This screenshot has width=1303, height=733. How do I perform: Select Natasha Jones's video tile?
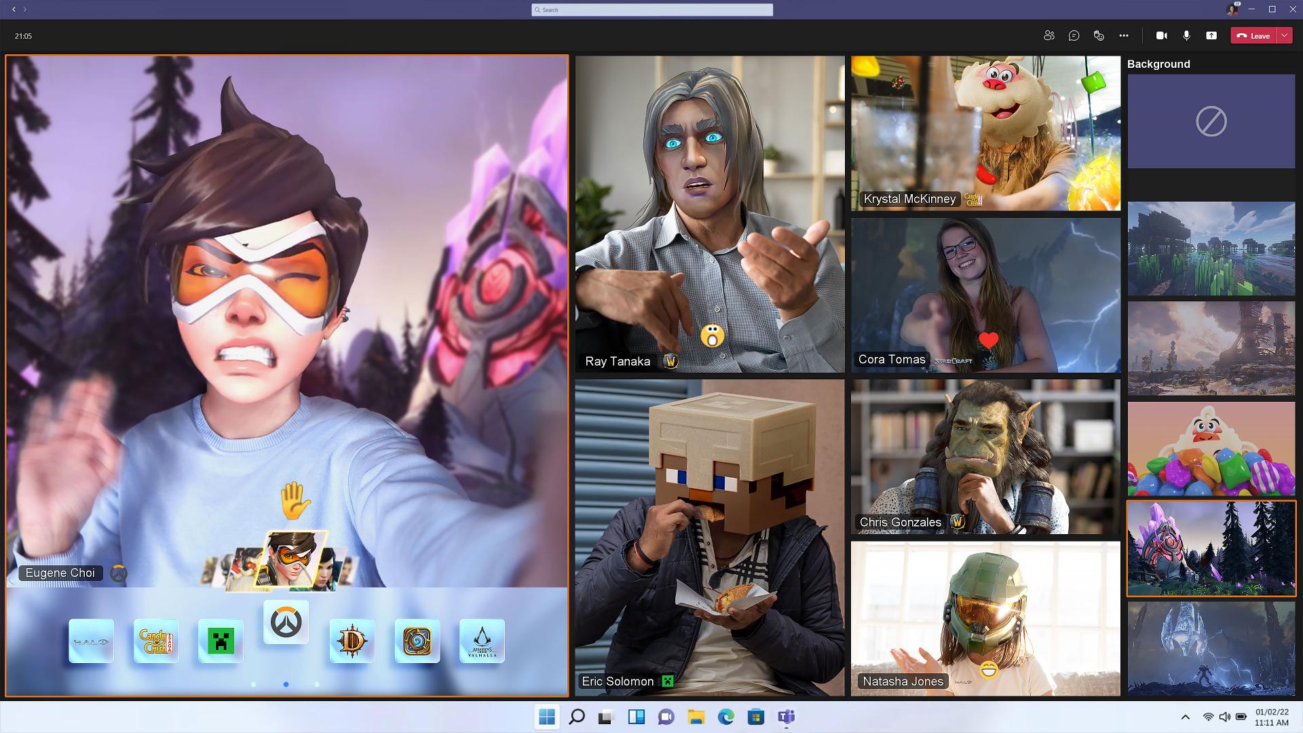(x=985, y=618)
